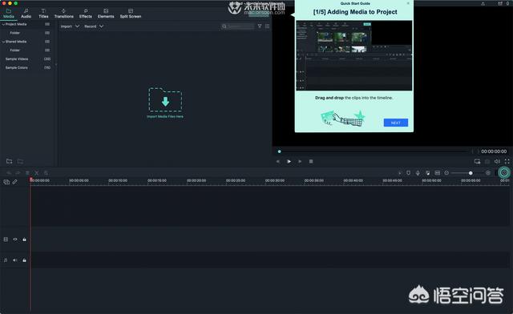513x314 pixels.
Task: Click NEXT in Quick Start Guide
Action: point(395,123)
